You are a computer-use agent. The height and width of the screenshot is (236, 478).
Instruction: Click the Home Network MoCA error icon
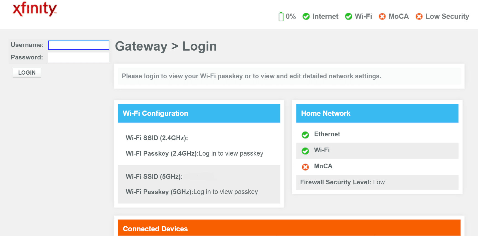305,167
